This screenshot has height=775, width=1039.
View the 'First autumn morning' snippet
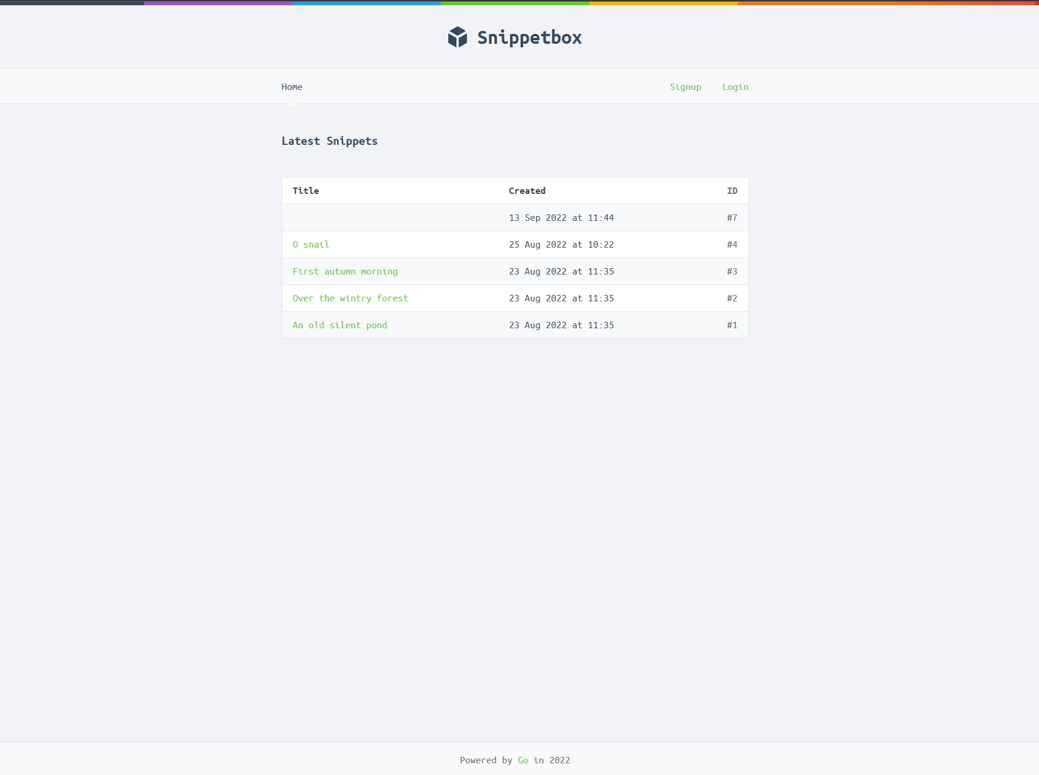(x=345, y=271)
